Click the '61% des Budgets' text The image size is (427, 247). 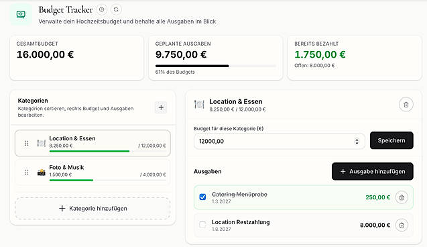coord(175,72)
